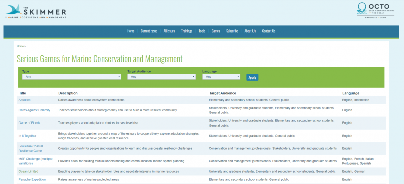The height and width of the screenshot is (184, 404).
Task: Click the OCTO logo
Action: (x=375, y=10)
